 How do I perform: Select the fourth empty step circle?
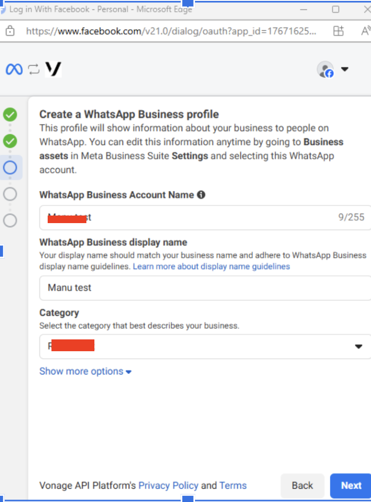tap(10, 194)
